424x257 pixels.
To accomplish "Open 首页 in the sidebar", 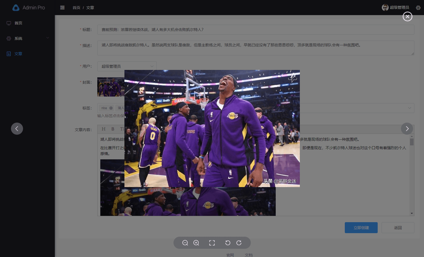I will coord(27,23).
